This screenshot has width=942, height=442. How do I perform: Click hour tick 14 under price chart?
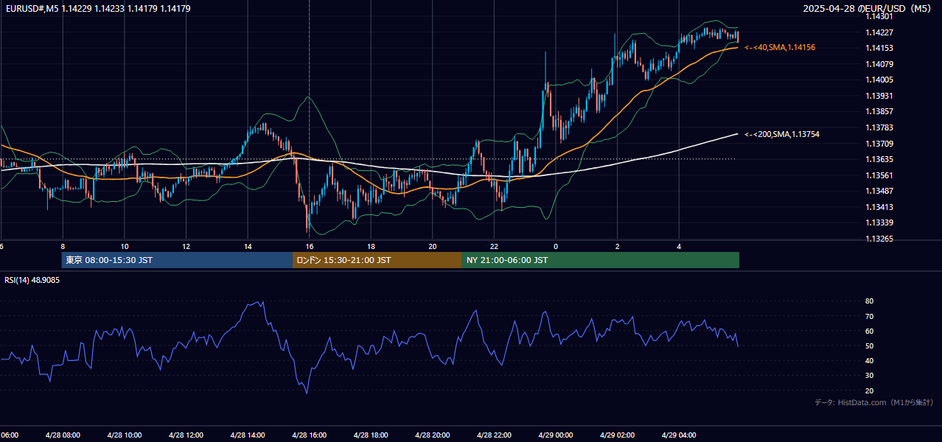coord(248,247)
